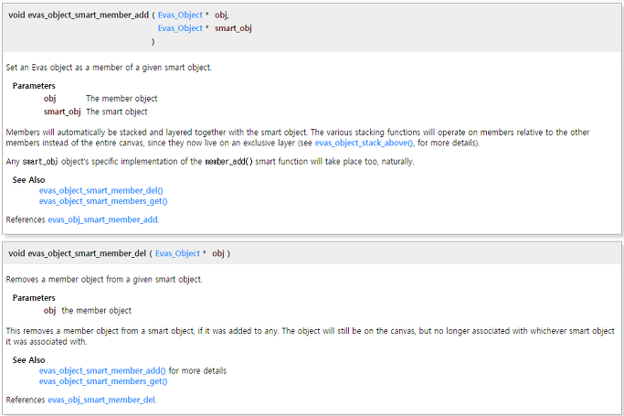
Task: Click the evas_object_smart_member_add function title
Action: click(x=88, y=16)
